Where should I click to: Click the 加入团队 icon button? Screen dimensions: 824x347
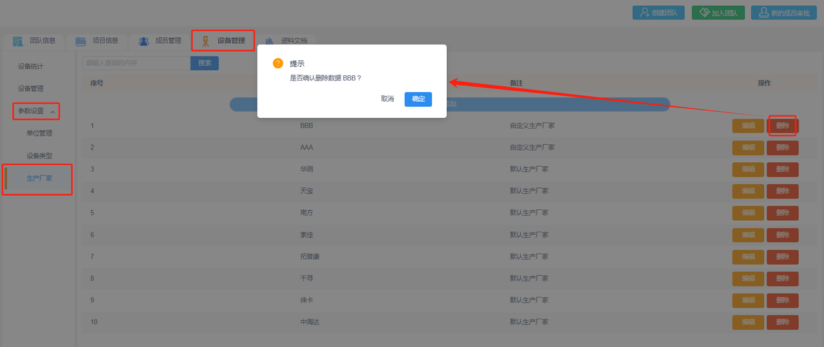704,13
